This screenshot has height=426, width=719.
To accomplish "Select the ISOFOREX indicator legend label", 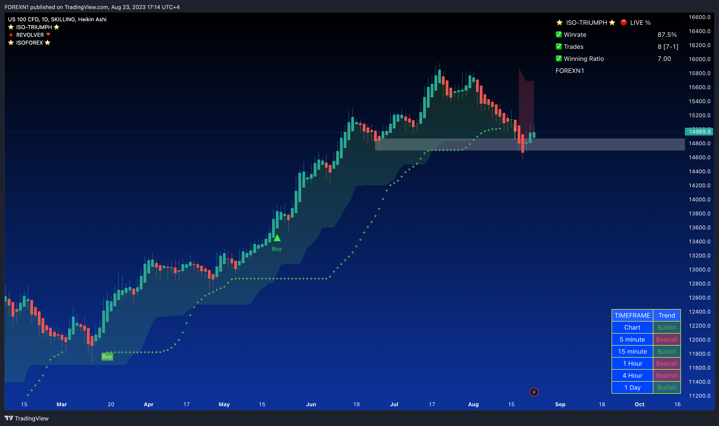I will (x=29, y=43).
